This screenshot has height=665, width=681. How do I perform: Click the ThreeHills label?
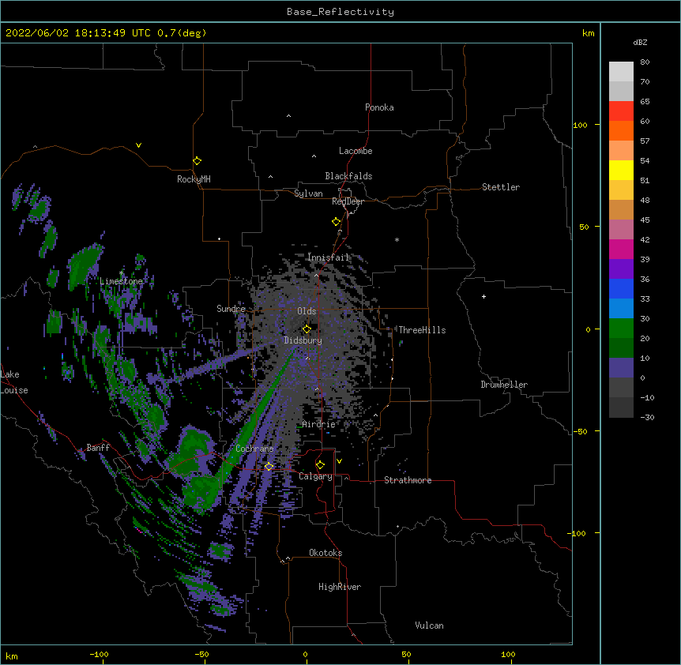422,330
